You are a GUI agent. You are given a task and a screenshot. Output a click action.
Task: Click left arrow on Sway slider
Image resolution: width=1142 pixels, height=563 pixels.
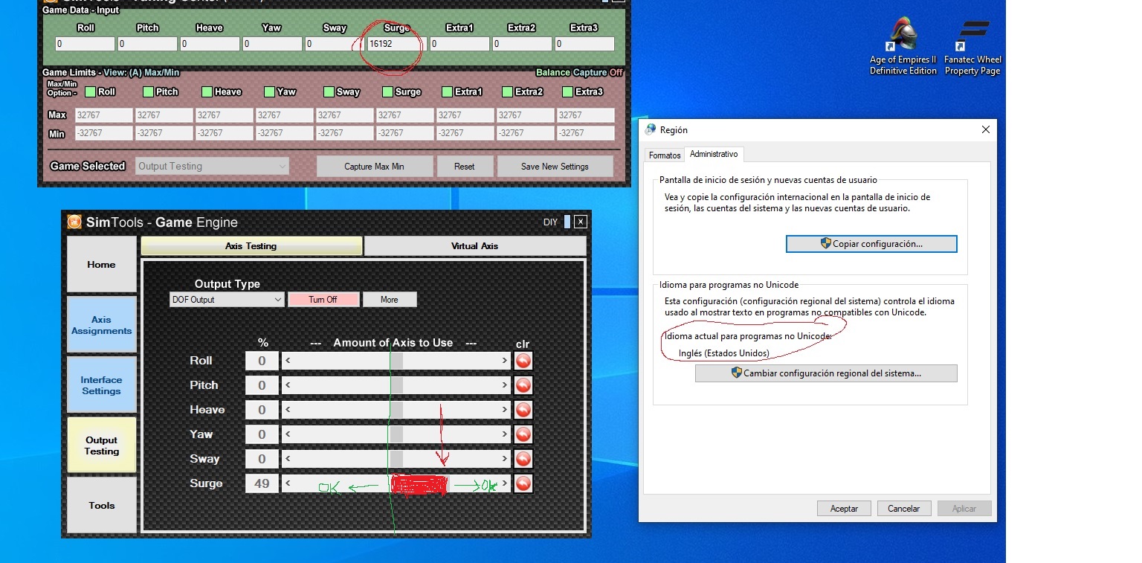tap(288, 459)
